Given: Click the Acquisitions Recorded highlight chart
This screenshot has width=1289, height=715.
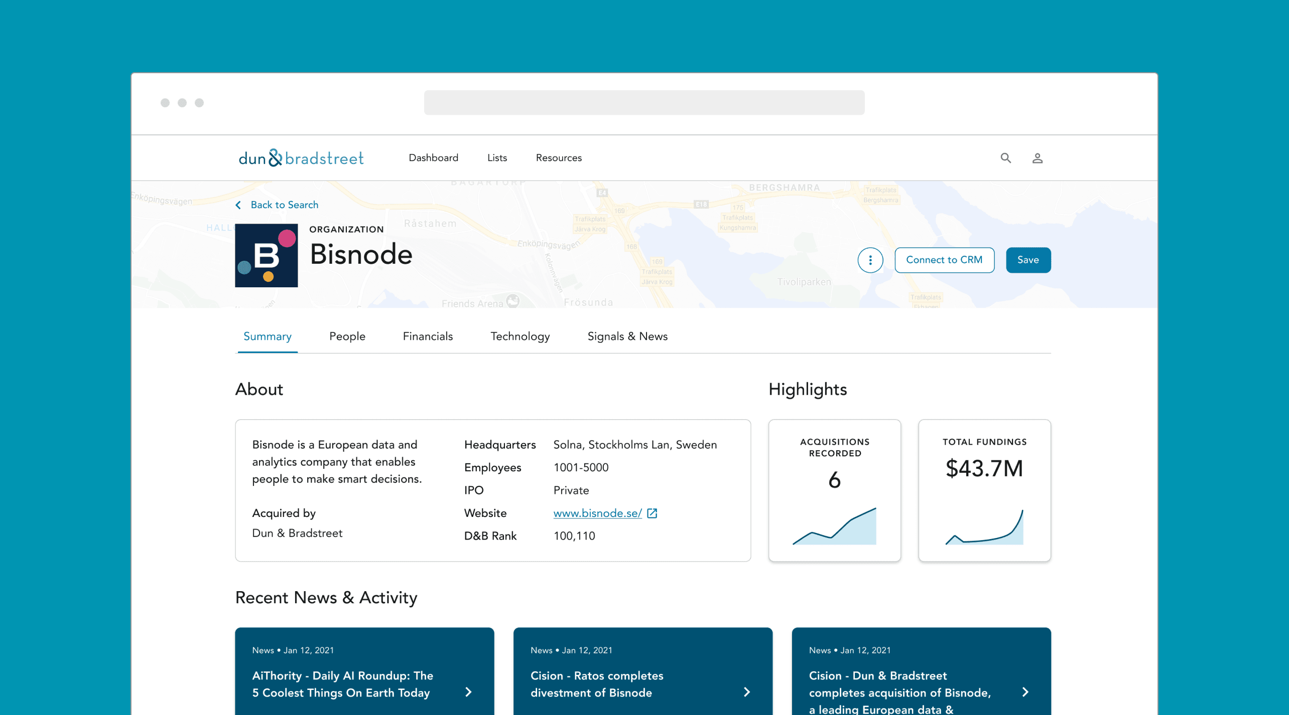Looking at the screenshot, I should 835,529.
